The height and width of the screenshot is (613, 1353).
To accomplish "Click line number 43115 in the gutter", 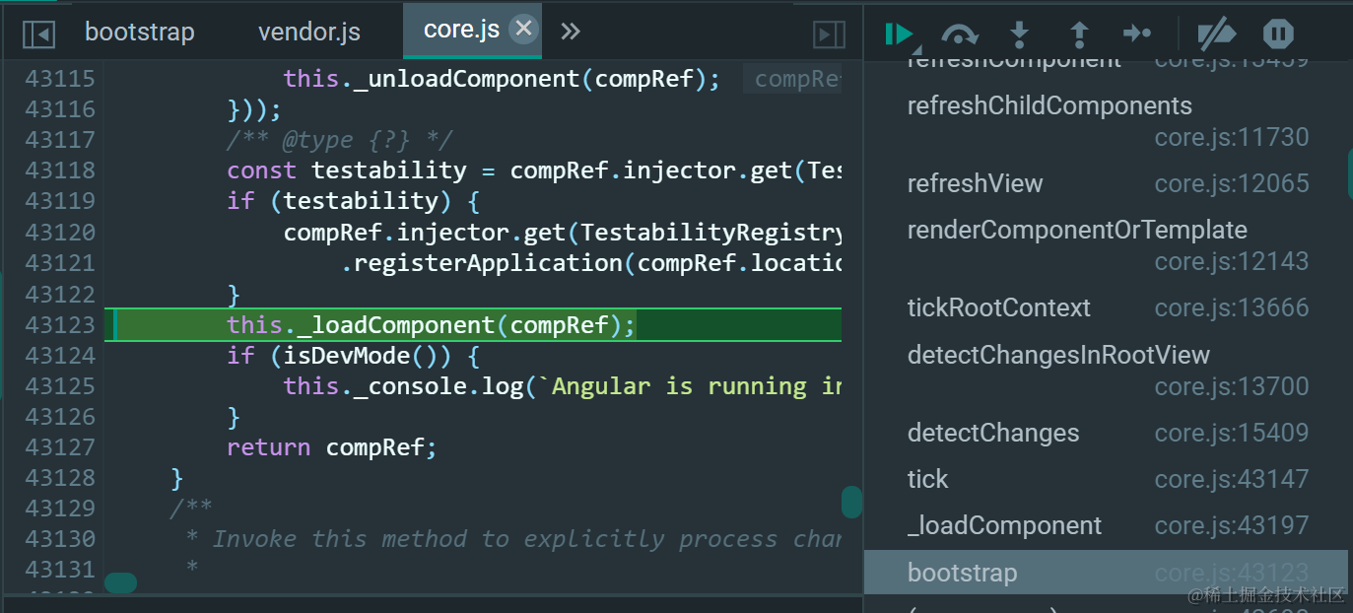I will [60, 78].
